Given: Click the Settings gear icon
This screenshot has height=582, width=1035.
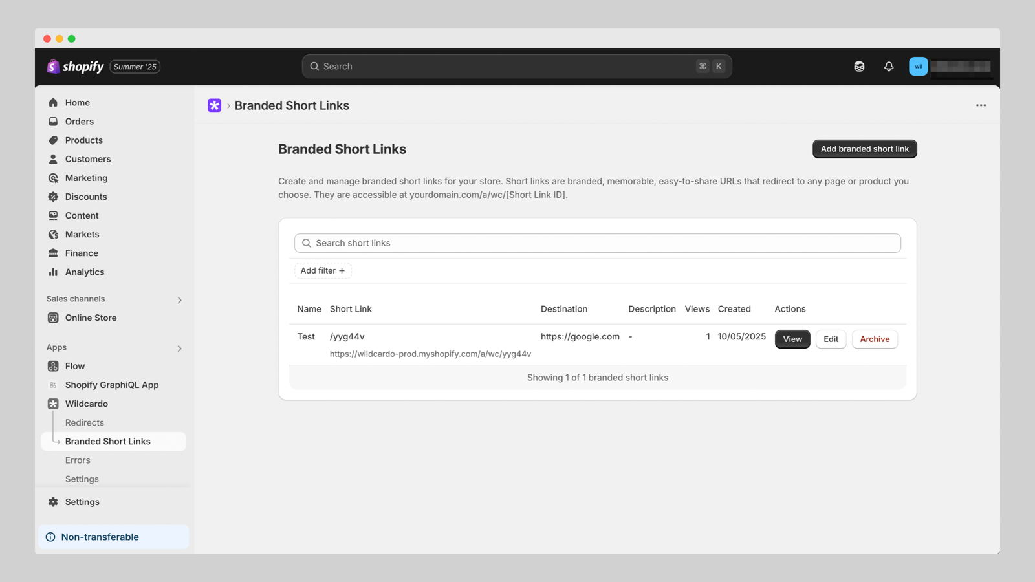Looking at the screenshot, I should (x=53, y=502).
